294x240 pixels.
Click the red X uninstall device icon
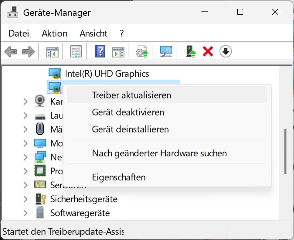pos(207,51)
